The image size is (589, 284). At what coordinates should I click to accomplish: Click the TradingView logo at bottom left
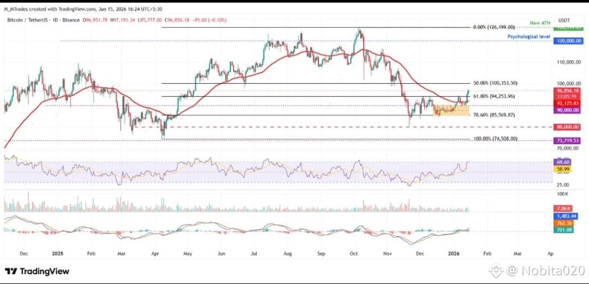37,271
